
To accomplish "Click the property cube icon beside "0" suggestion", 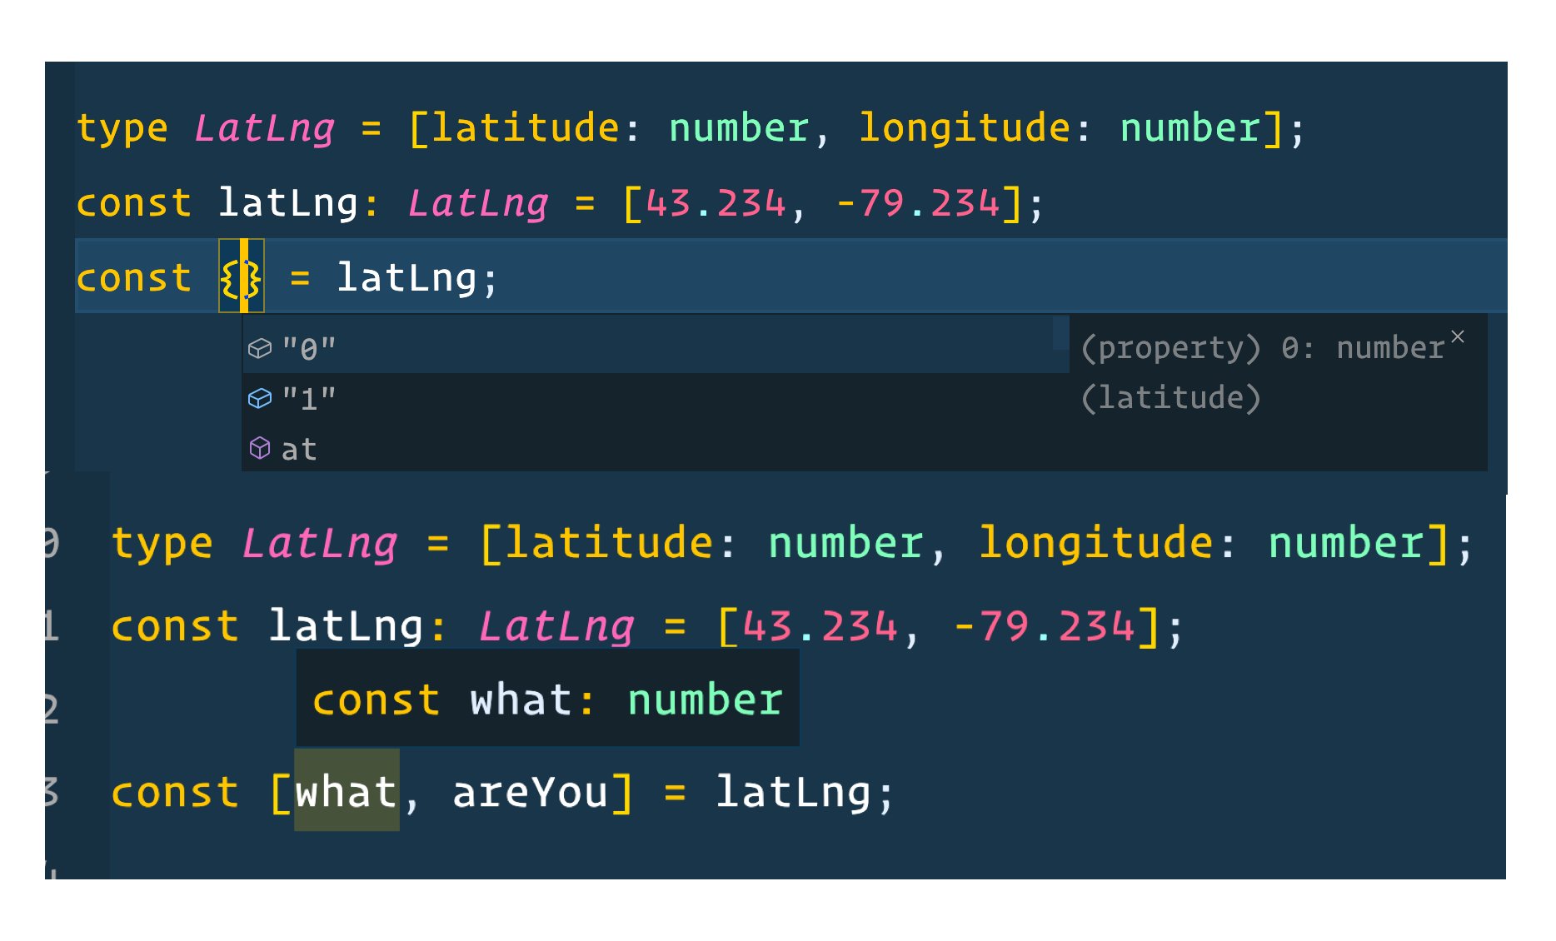I will point(261,347).
